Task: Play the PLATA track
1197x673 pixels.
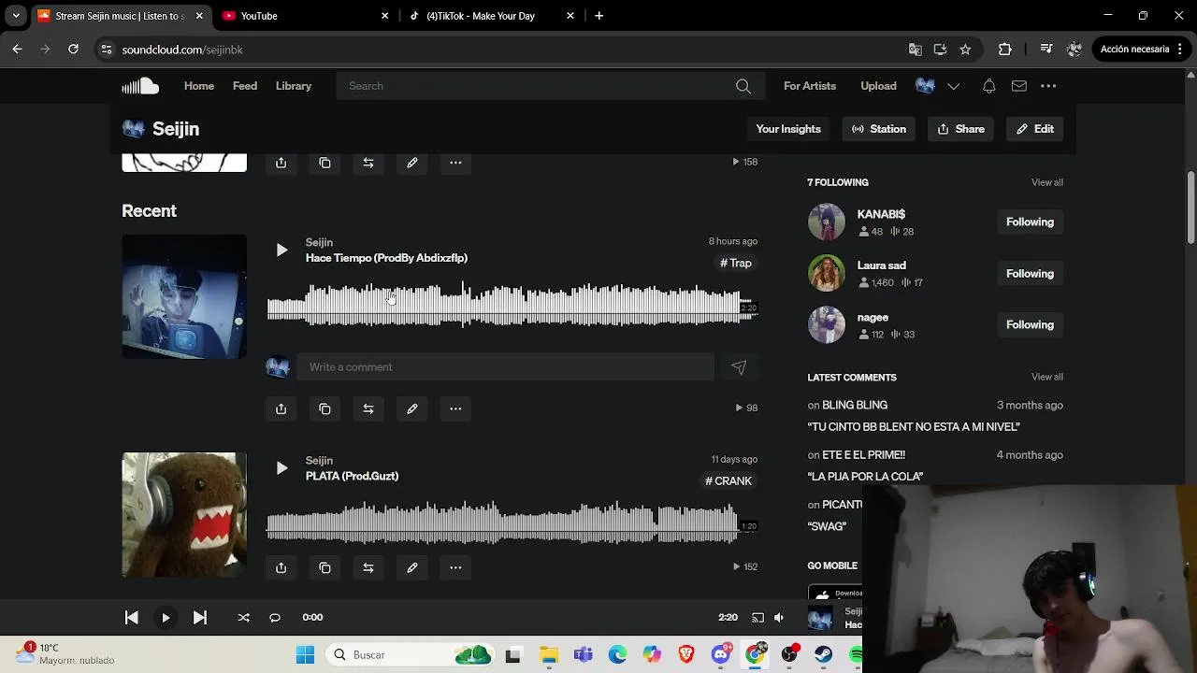Action: pos(281,468)
